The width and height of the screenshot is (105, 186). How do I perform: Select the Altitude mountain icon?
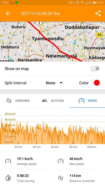coord(45,101)
